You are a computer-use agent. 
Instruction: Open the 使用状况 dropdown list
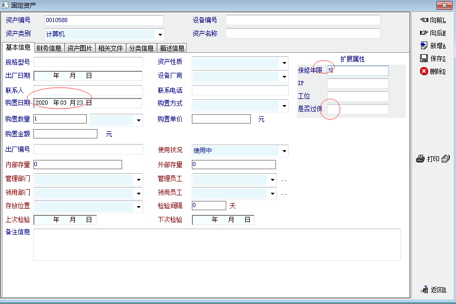(284, 151)
